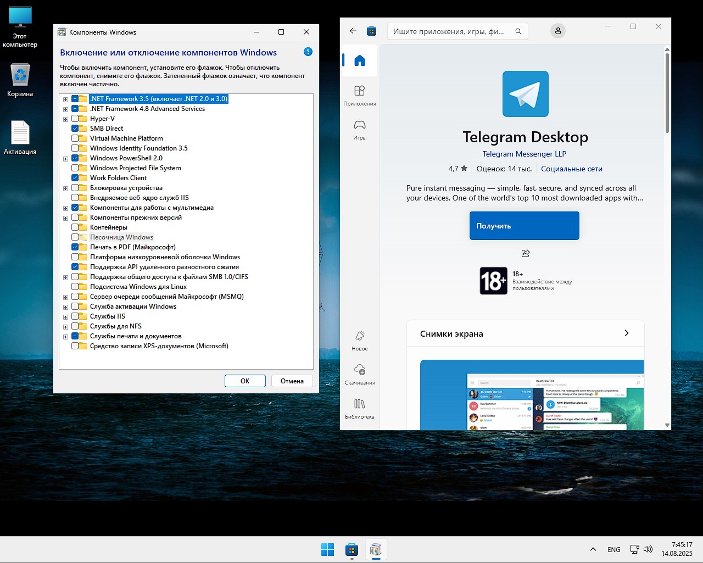Viewport: 703px width, 563px height.
Task: Select Платформа низкоуровневой оболочки Windows row
Action: pos(165,257)
